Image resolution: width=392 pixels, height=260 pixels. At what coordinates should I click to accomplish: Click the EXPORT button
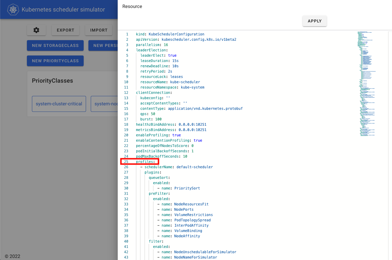[x=66, y=30]
